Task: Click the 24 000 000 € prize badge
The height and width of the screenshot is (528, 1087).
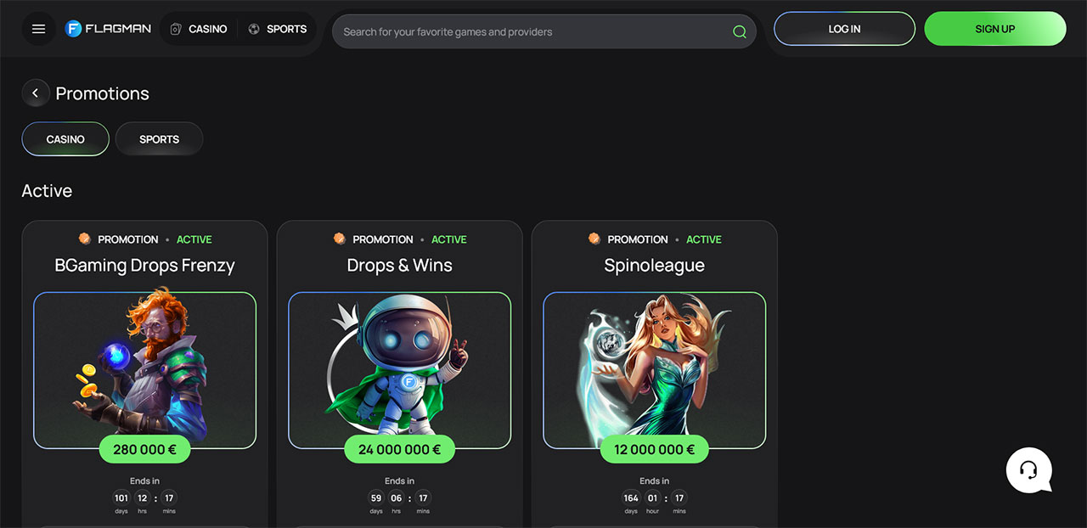Action: [399, 449]
